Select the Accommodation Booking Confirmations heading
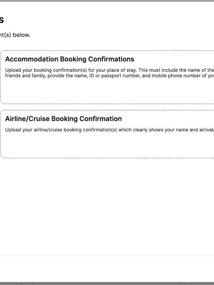Image resolution: width=214 pixels, height=285 pixels. (x=70, y=59)
